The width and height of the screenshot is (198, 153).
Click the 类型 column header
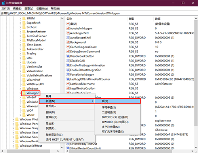(x=141, y=19)
